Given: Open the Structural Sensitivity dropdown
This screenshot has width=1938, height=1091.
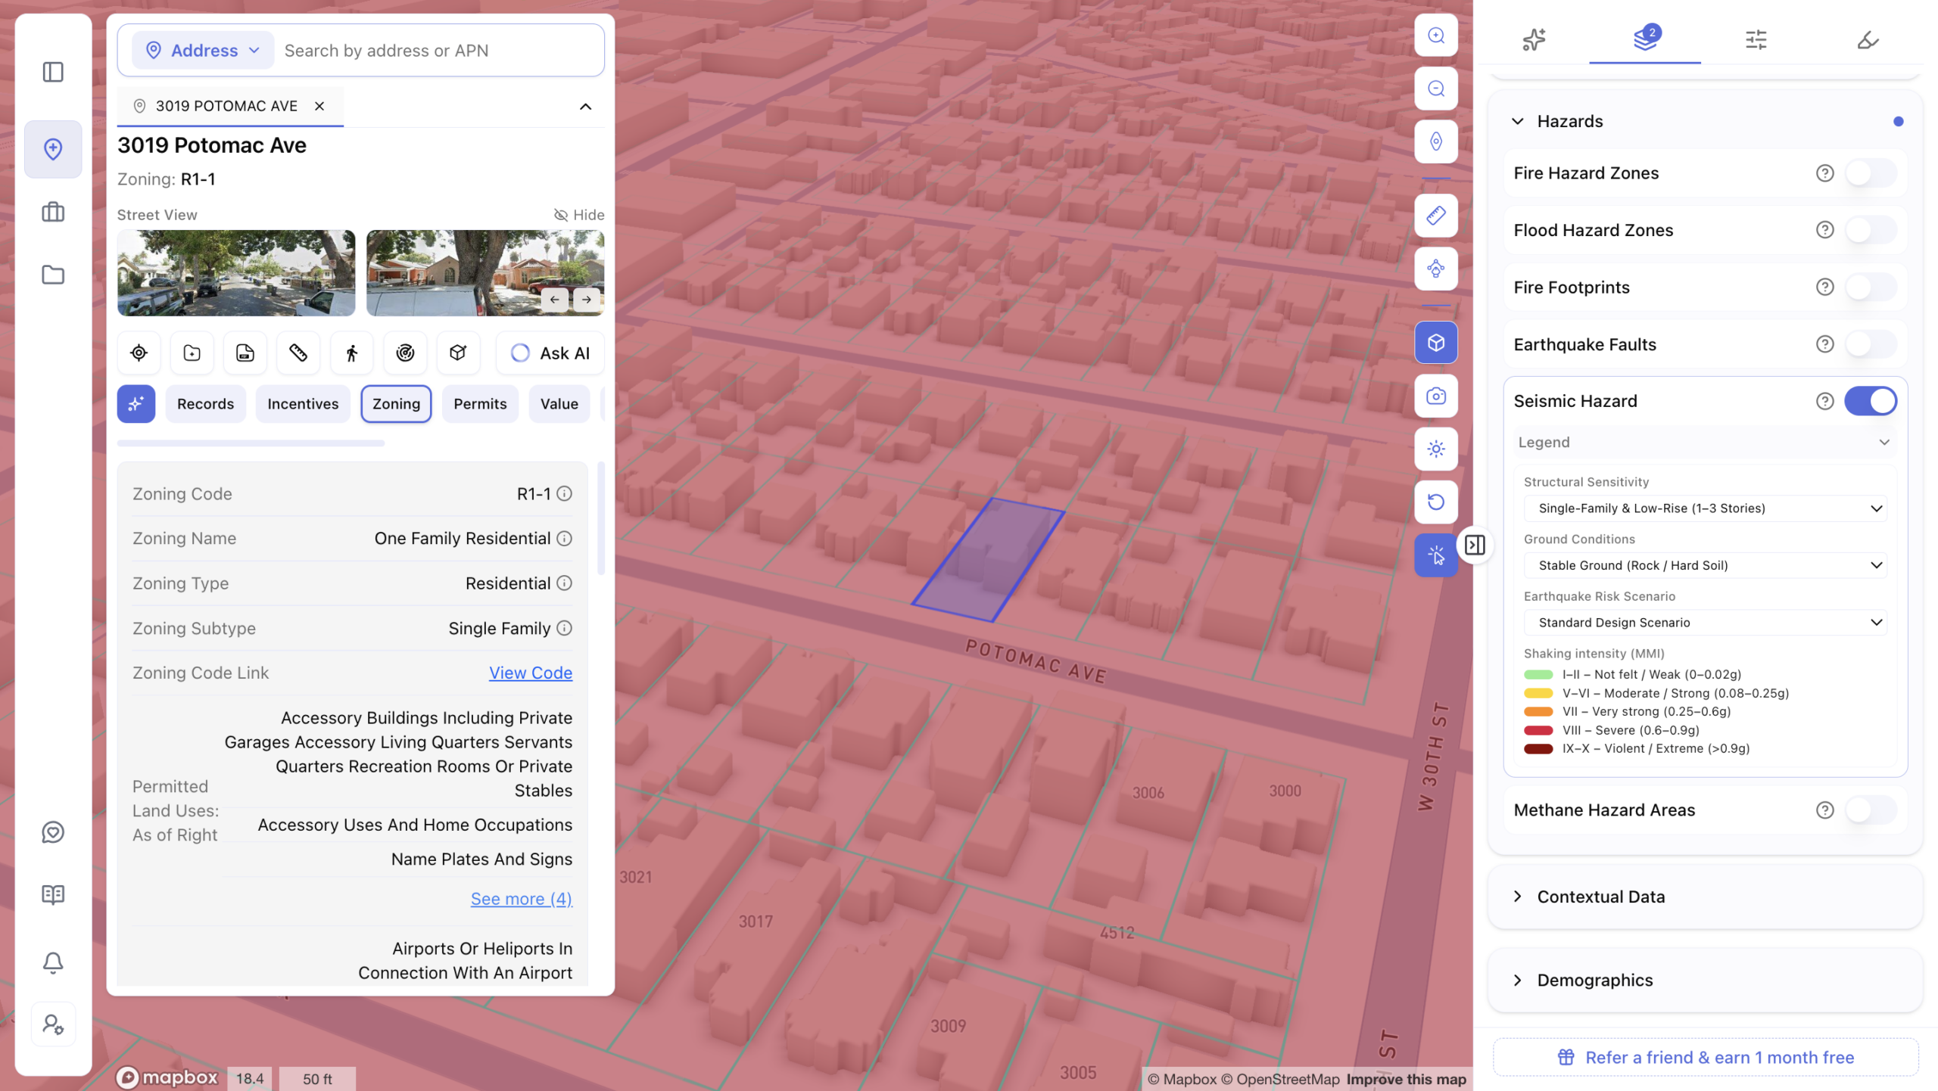Looking at the screenshot, I should [1705, 508].
